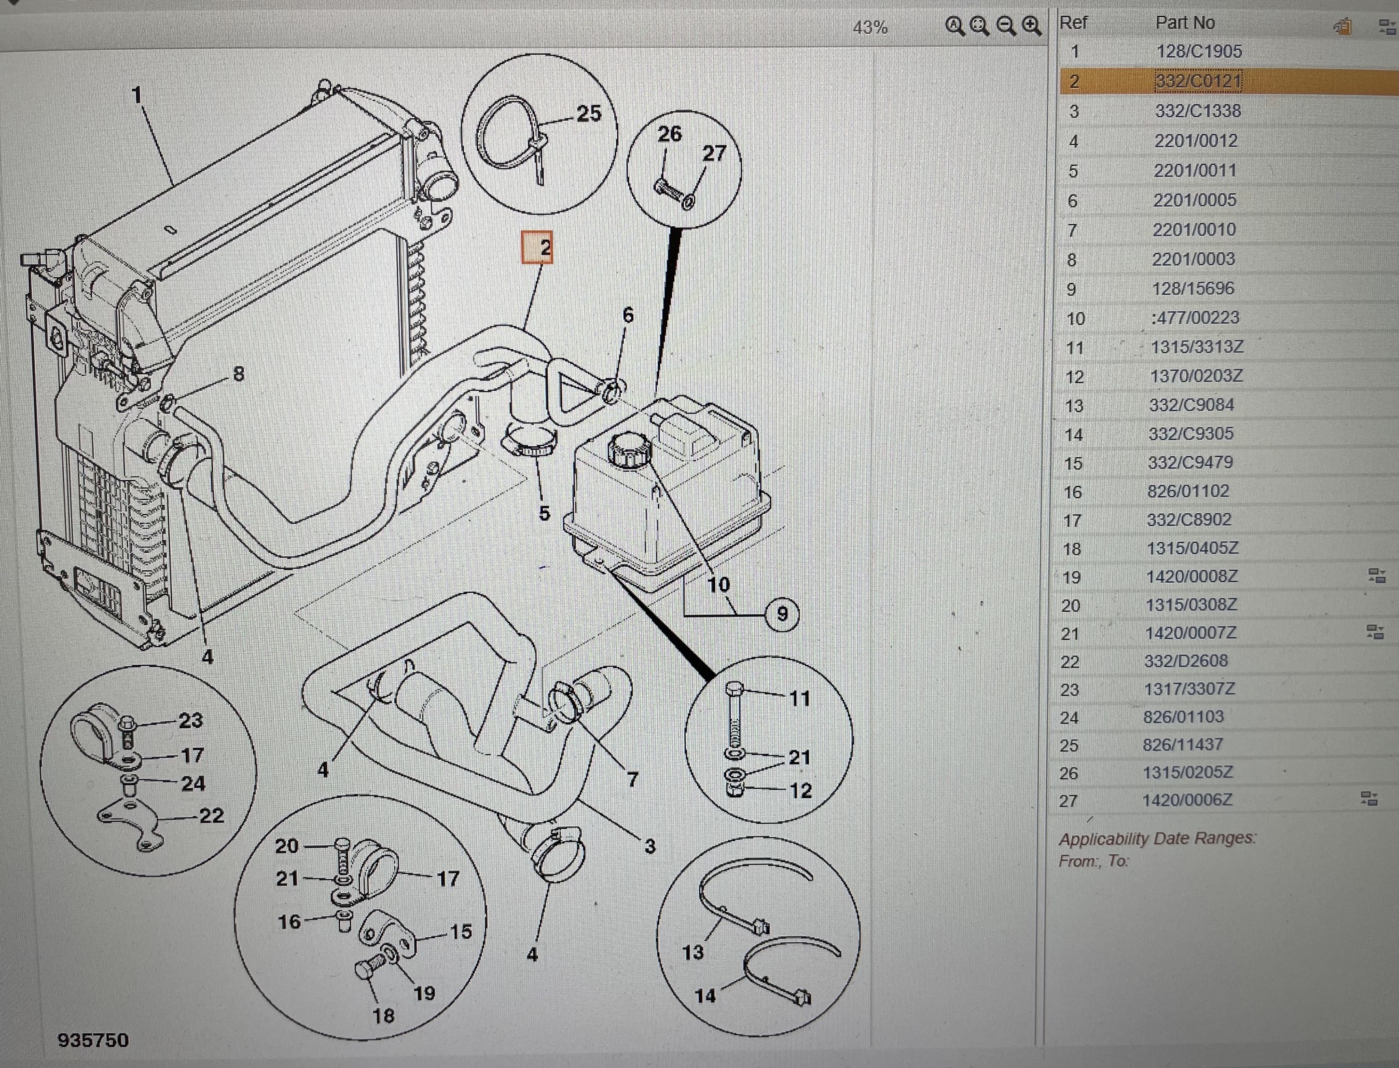Viewport: 1399px width, 1068px height.
Task: Select part number 332/C9305
Action: click(1191, 433)
